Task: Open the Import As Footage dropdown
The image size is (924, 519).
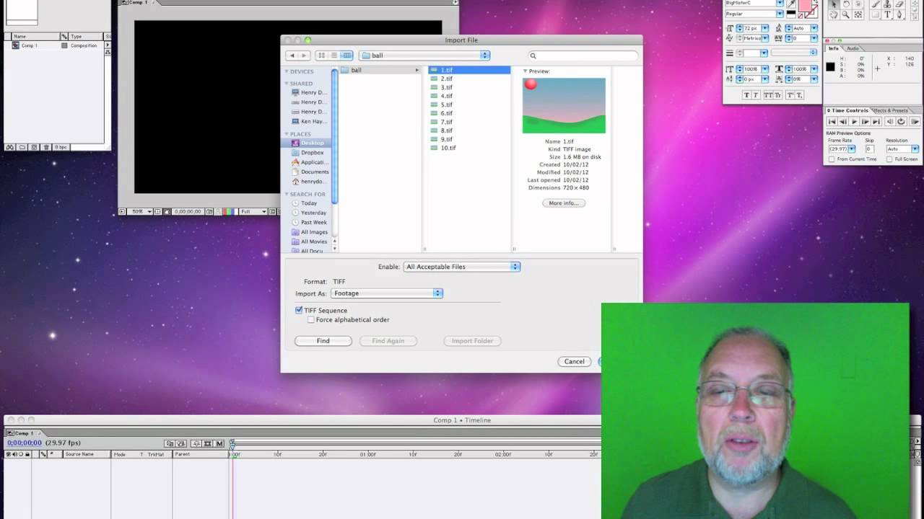Action: click(387, 293)
